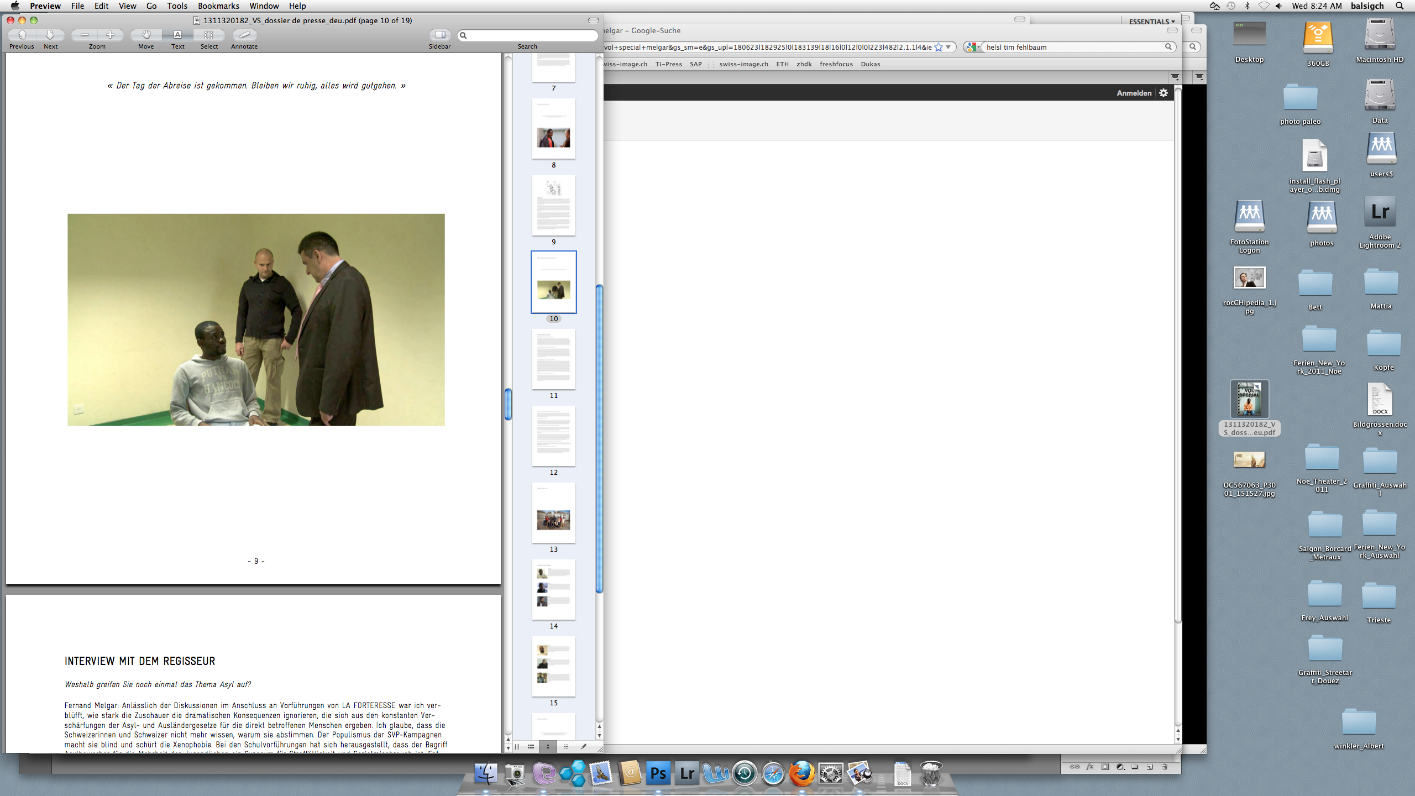1415x796 pixels.
Task: Zoom out with the minus button
Action: point(85,35)
